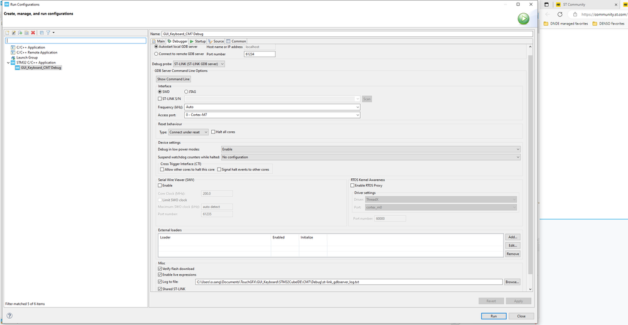Open Suspend watchdog counters dropdown
The height and width of the screenshot is (325, 628).
(370, 157)
